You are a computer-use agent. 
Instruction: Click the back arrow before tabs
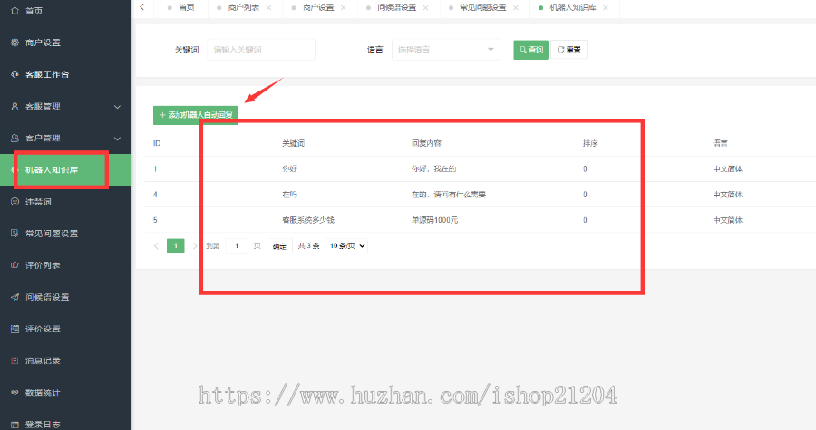point(142,7)
